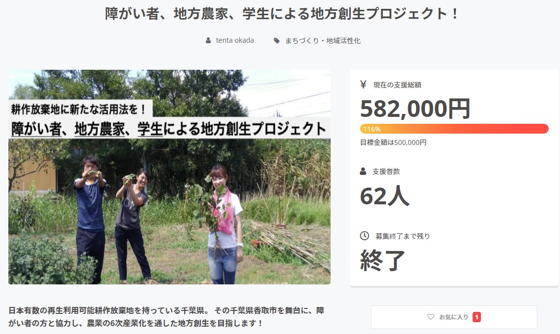Click the project description paragraph
Screen dimensions: 560x334
click(x=166, y=316)
